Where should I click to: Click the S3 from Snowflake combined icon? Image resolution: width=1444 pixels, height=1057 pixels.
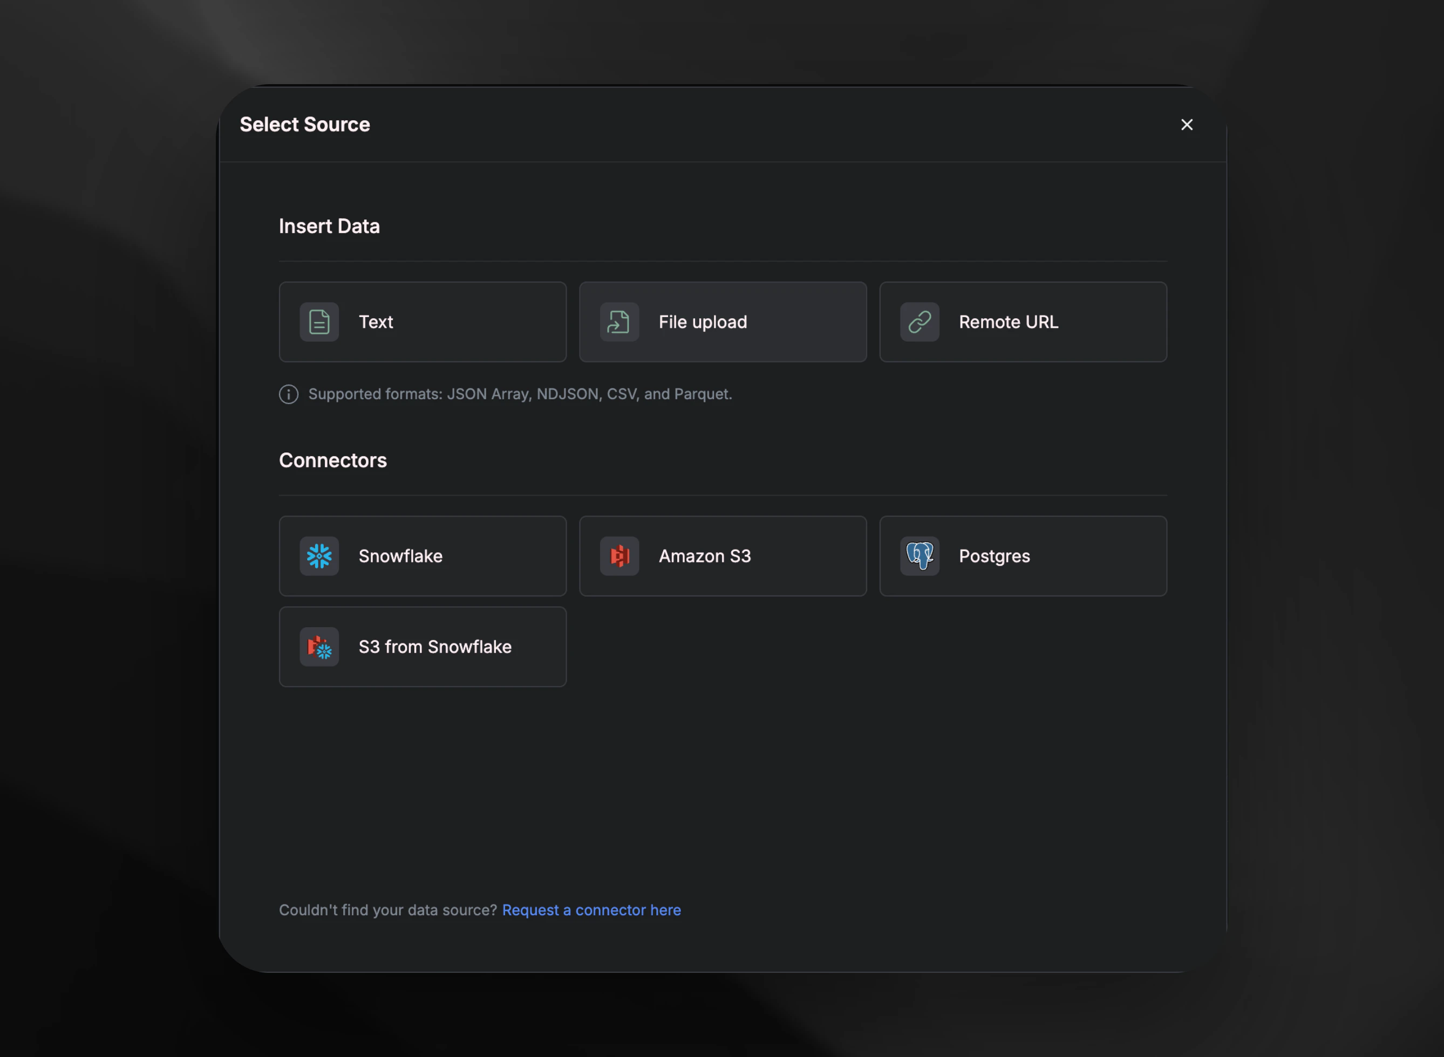[319, 647]
